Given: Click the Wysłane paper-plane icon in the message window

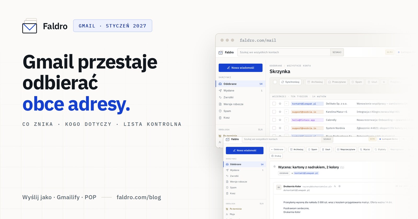Looking at the screenshot, I should [x=227, y=170].
